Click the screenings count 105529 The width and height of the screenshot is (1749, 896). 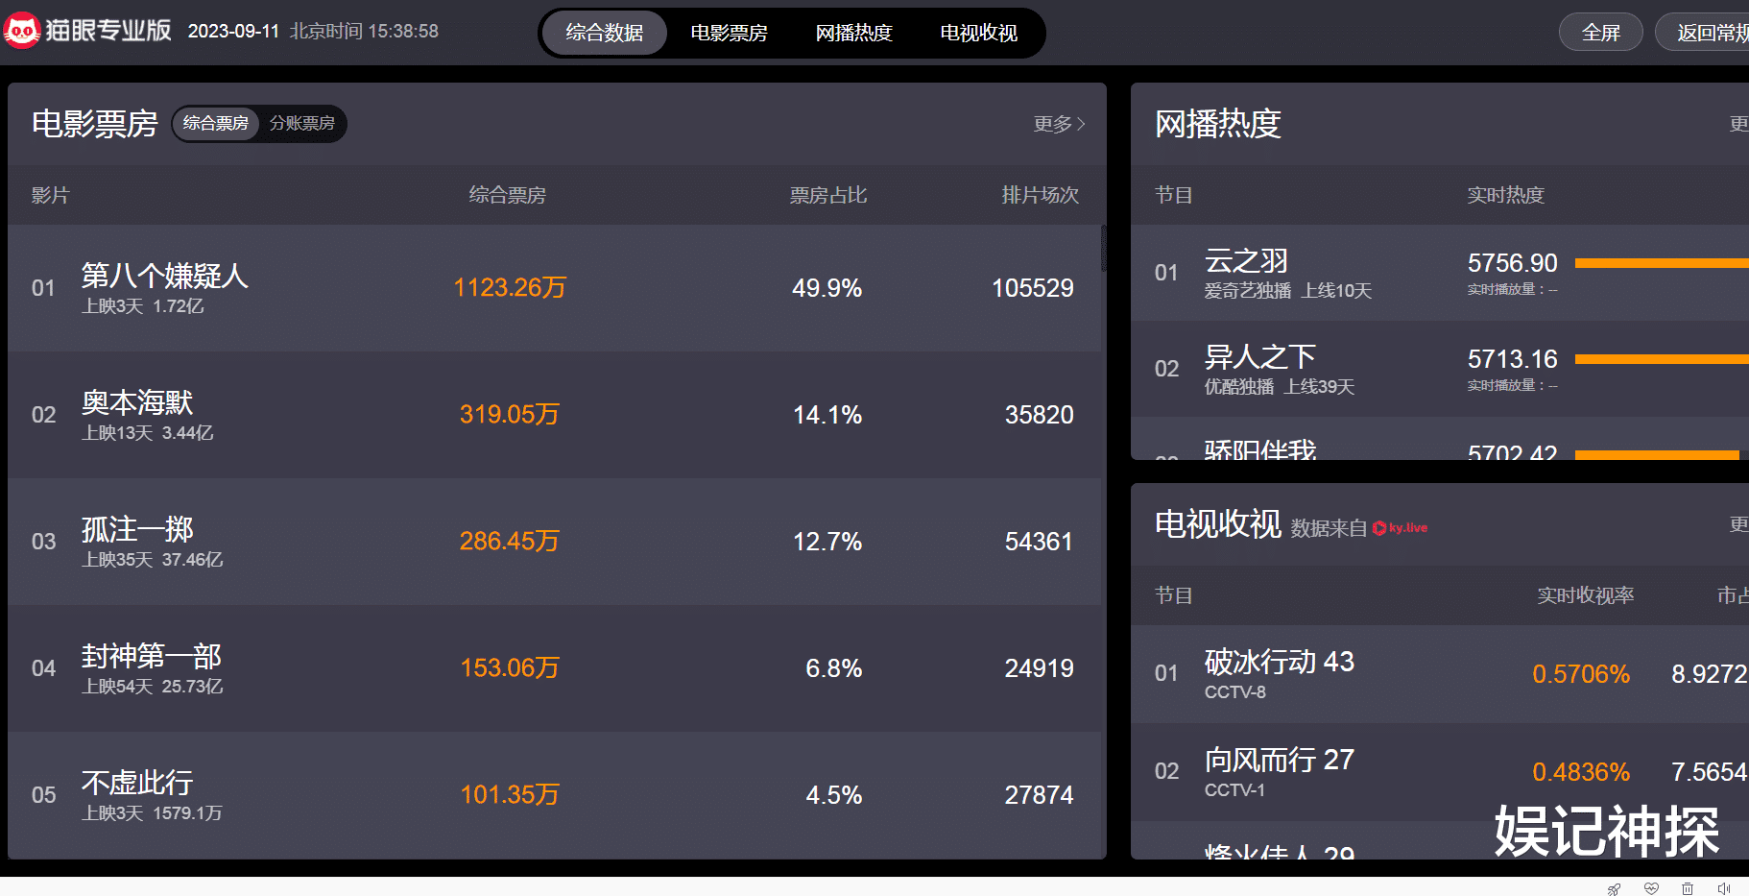1033,288
